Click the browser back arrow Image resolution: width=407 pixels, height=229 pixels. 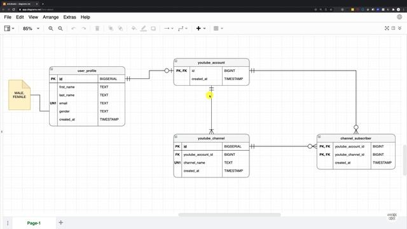3,10
